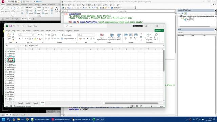Open the Debug menu in VBA editor

(91, 5)
